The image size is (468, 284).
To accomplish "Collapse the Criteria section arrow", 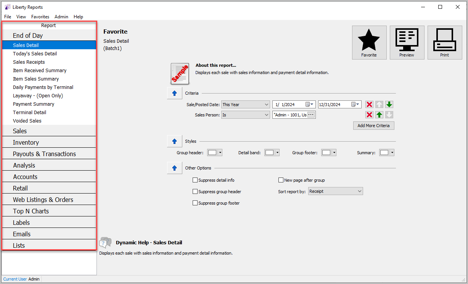I will [x=175, y=93].
